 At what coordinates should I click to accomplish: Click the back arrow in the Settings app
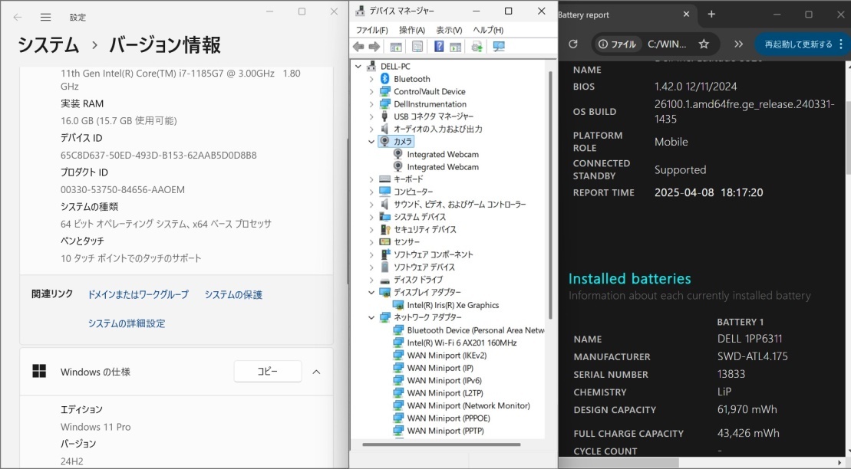(x=18, y=16)
